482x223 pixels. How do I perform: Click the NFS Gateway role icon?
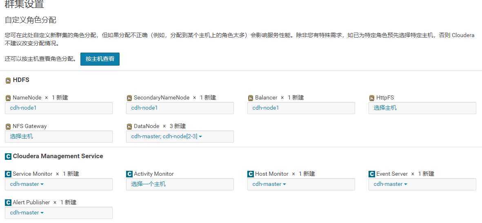[x=8, y=126]
